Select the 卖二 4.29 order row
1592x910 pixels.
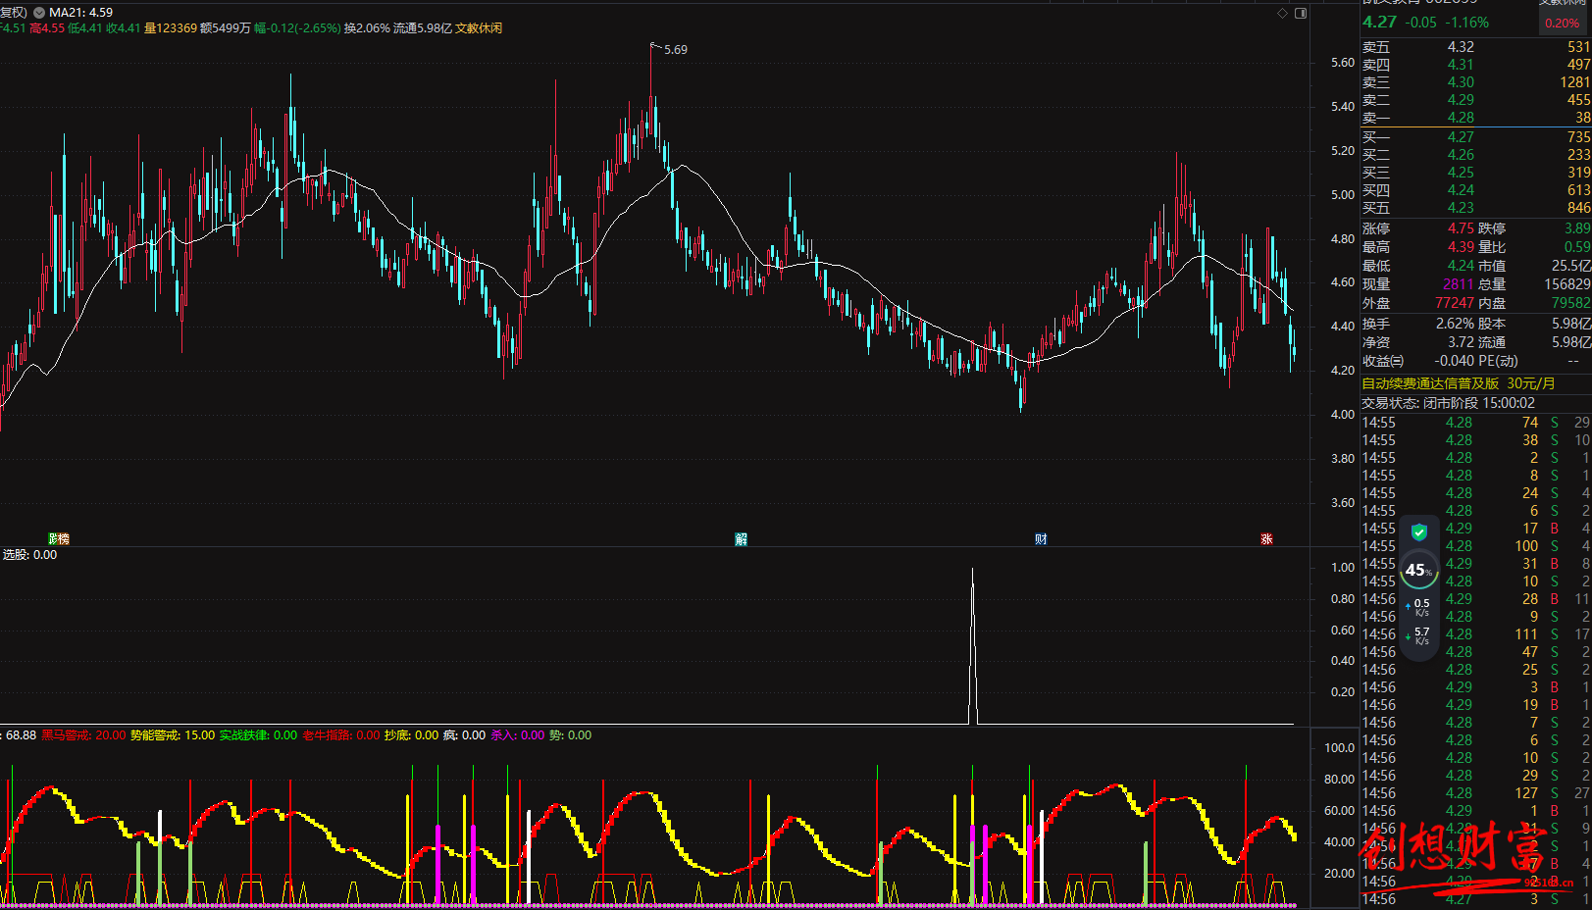(x=1476, y=100)
